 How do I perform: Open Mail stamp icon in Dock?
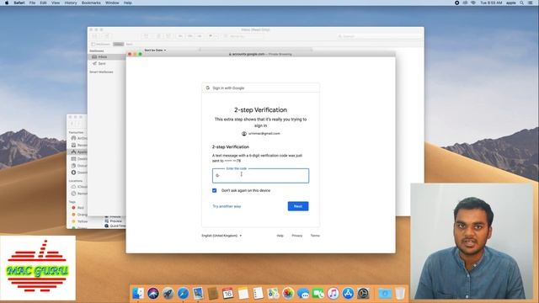[x=198, y=293]
